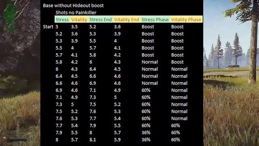
Task: Click the "Start" row label
Action: [x=48, y=27]
